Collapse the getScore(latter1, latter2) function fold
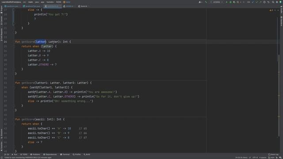This screenshot has height=159, width=283. point(14,83)
